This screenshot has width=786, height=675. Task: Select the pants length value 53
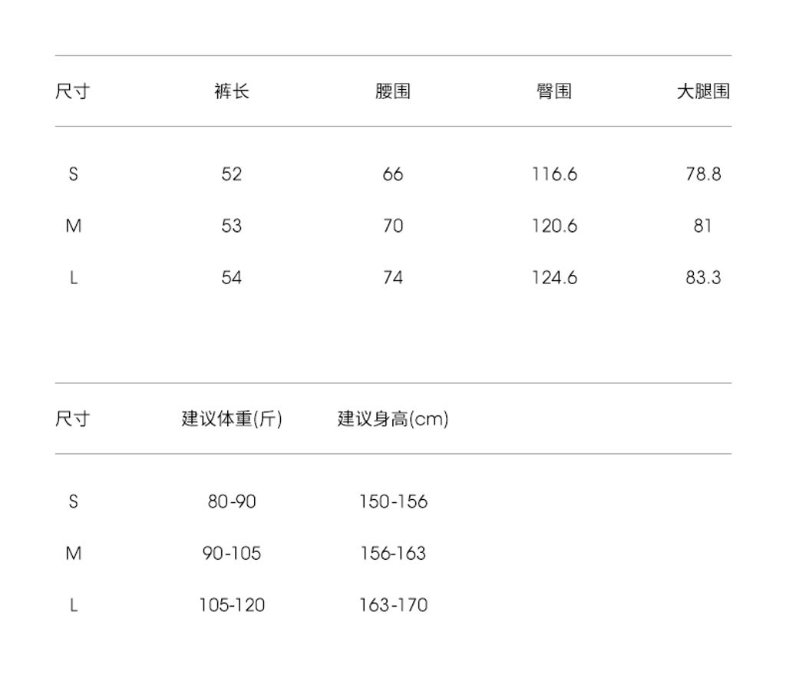(232, 226)
